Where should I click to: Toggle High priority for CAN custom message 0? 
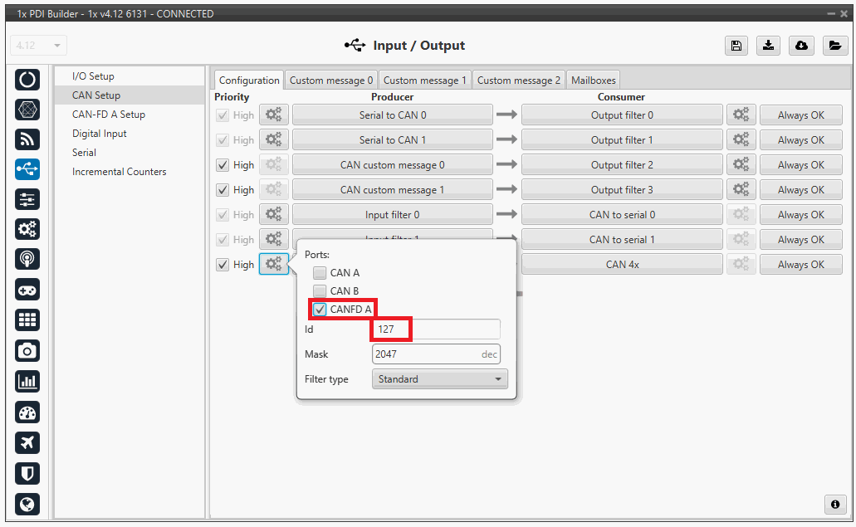[222, 165]
